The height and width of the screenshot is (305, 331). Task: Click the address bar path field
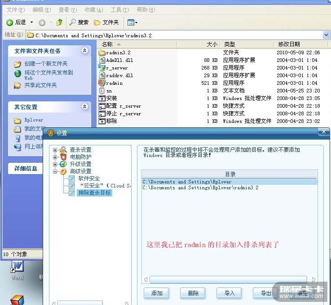[174, 35]
